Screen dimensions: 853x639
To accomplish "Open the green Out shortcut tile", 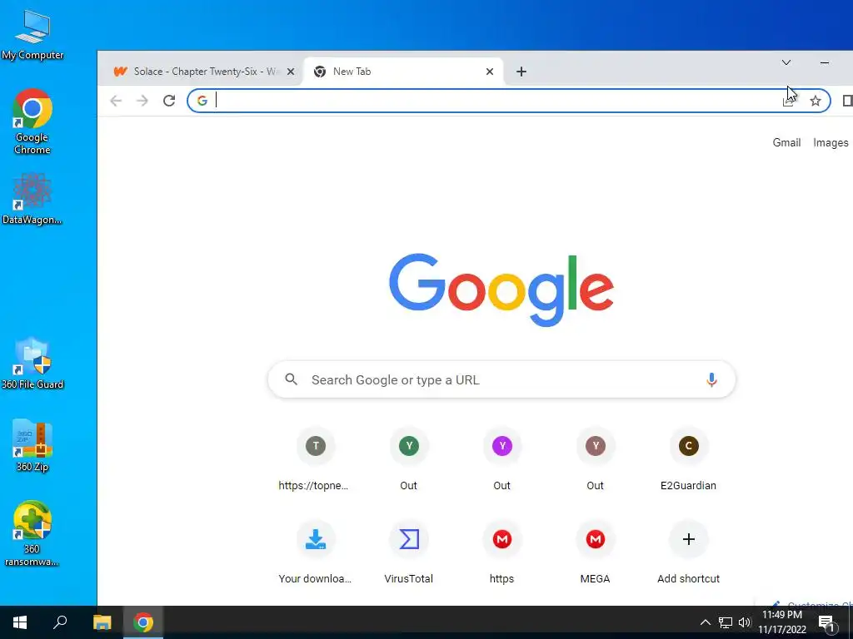I will (x=408, y=459).
